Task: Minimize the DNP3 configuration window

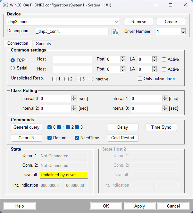Action: pos(156,5)
